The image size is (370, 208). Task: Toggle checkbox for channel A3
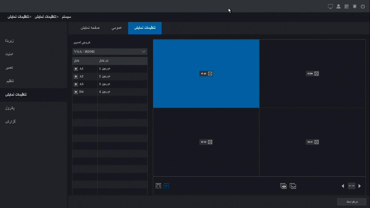76,84
